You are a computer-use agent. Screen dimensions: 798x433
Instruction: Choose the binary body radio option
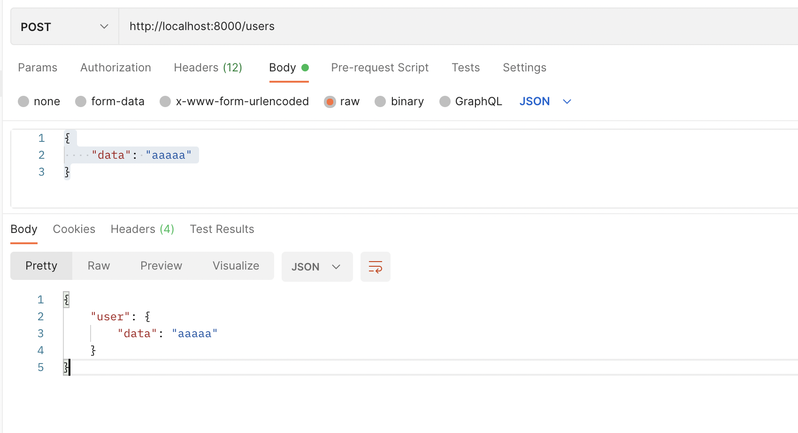[x=380, y=101]
